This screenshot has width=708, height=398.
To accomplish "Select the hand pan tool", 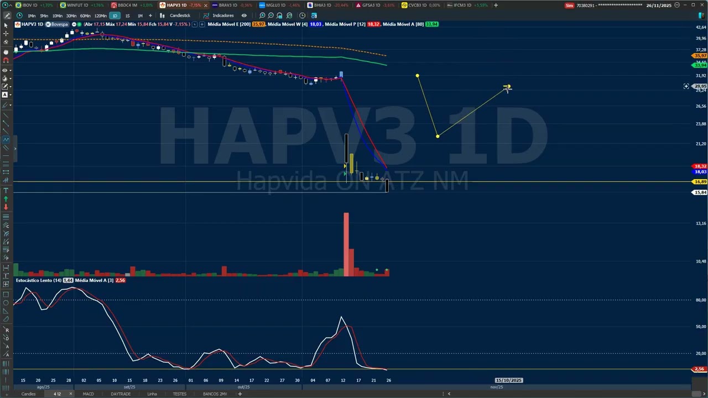I will pyautogui.click(x=6, y=52).
